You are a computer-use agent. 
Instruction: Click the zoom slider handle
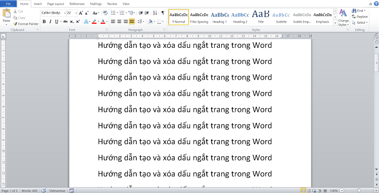[359, 190]
